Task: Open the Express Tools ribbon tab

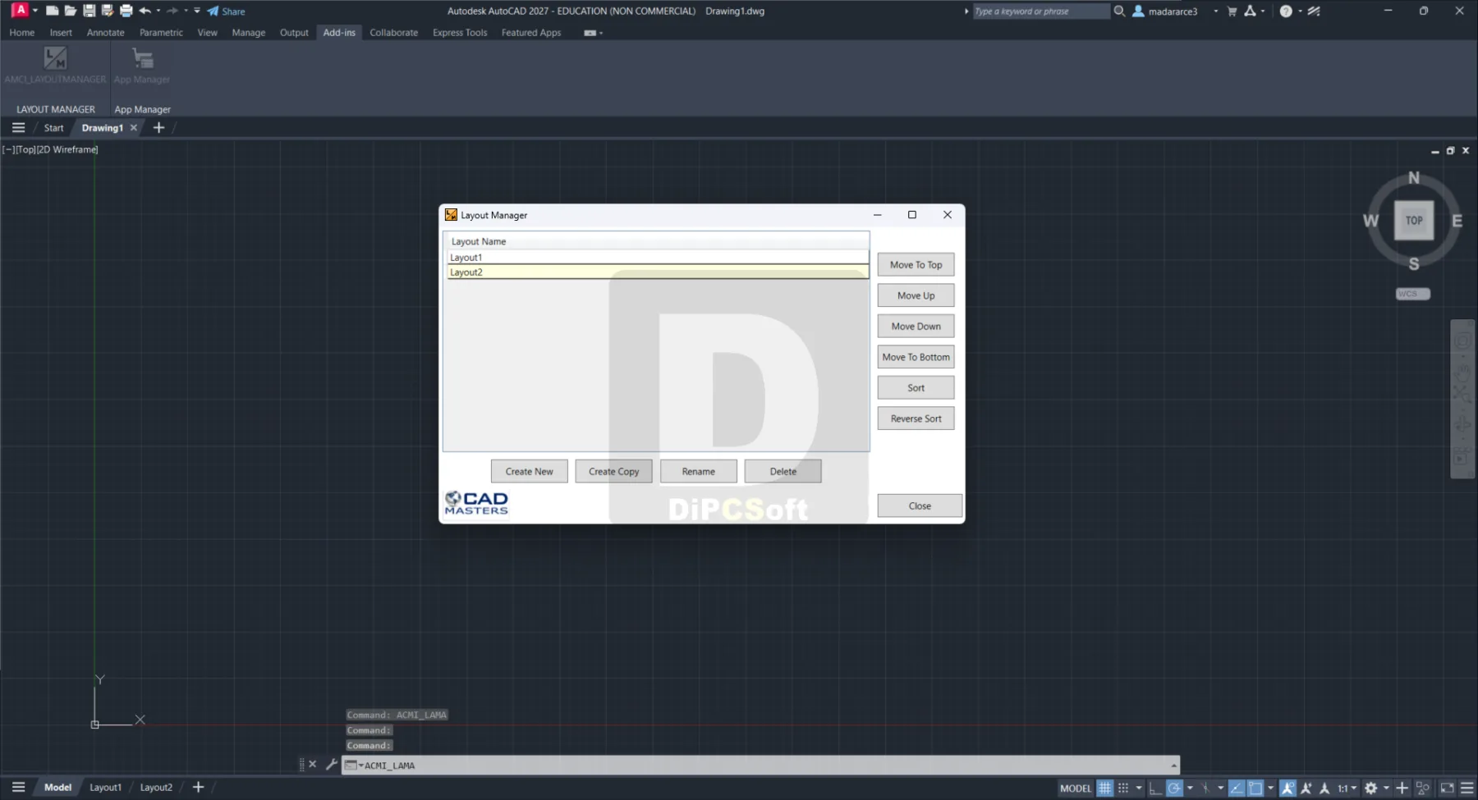Action: [x=460, y=33]
